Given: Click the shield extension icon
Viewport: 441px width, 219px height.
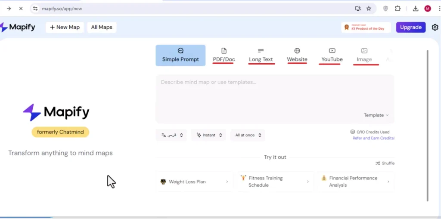Looking at the screenshot, I should 385,9.
